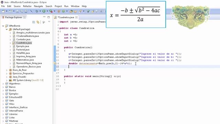Viewport: 220px width, 124px height.
Task: Select Operadores_Basicos.java file
Action: click(28, 66)
